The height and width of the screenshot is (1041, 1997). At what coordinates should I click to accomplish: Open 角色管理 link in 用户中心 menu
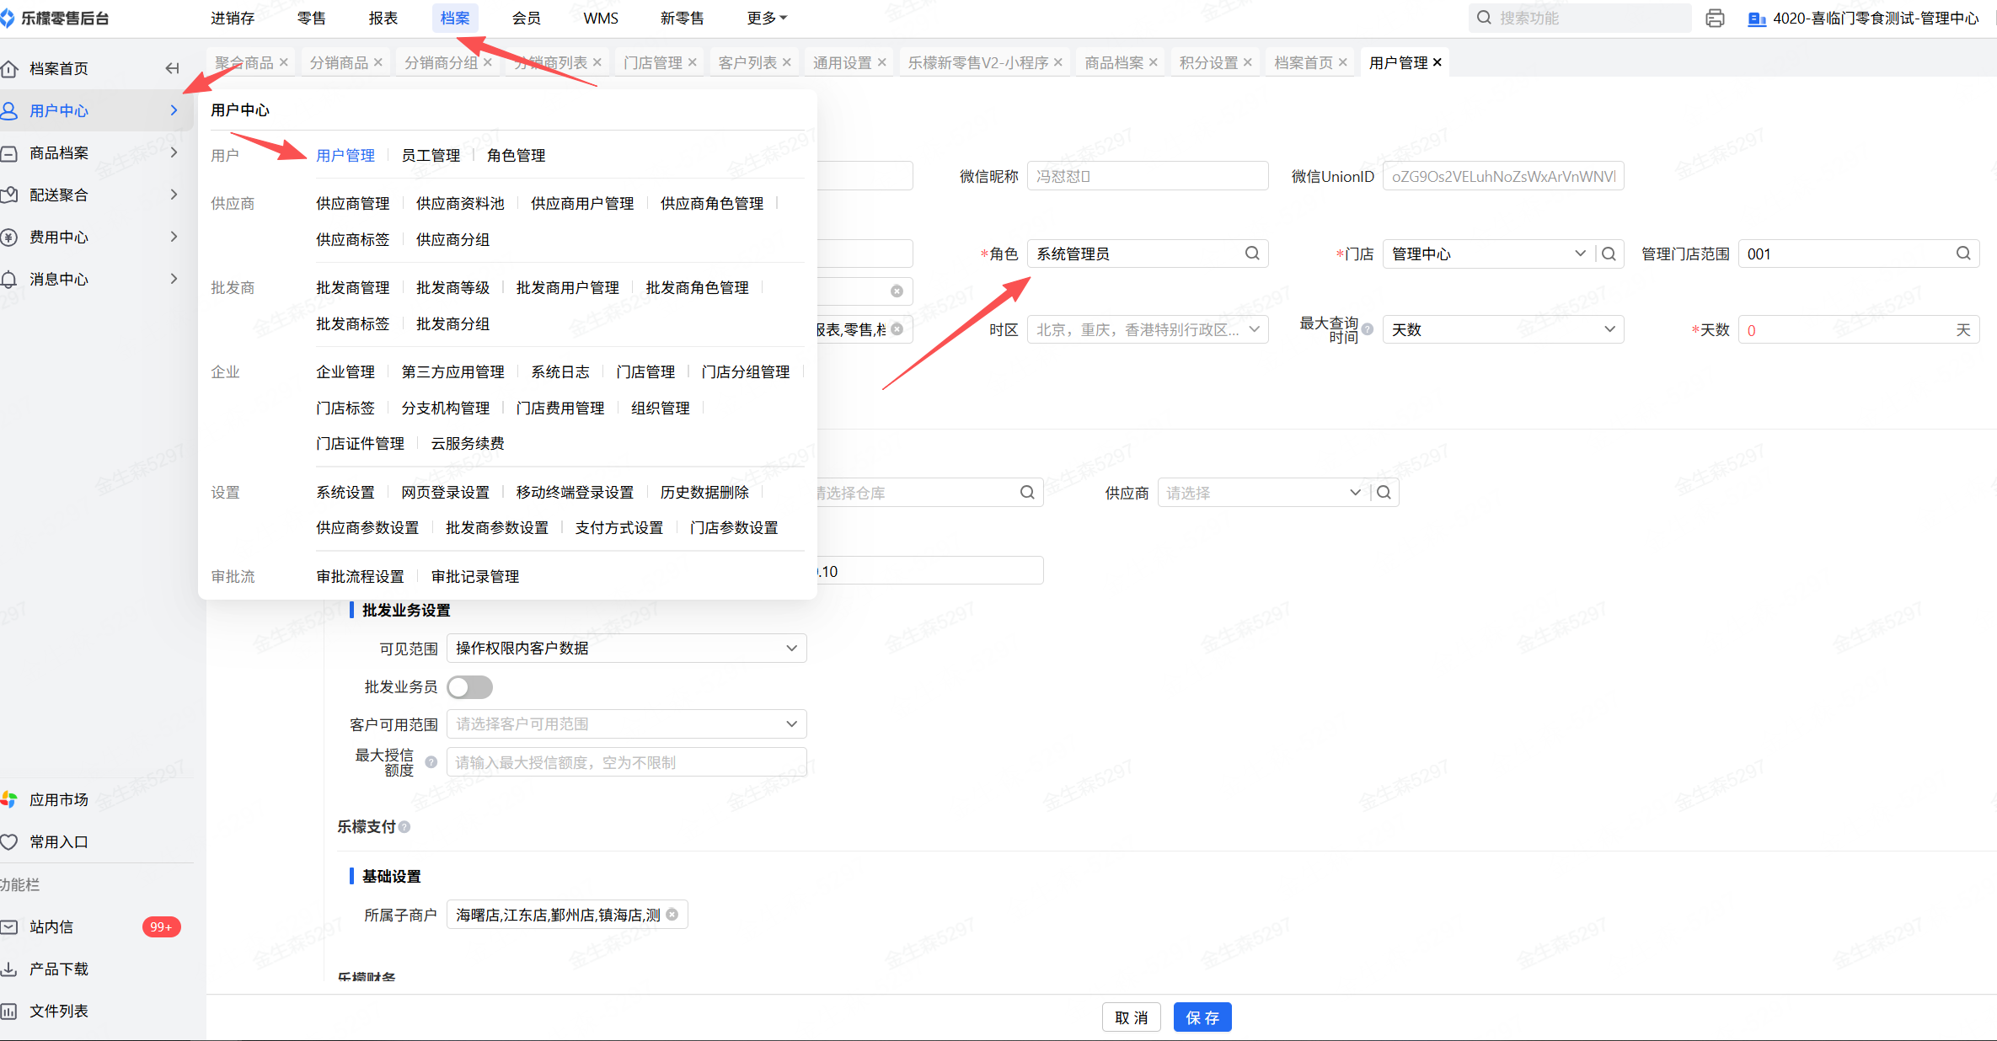click(516, 156)
